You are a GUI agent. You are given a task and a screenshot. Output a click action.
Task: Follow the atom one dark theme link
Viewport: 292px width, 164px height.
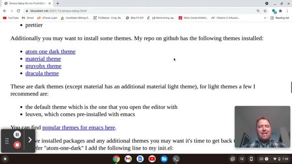point(51,51)
